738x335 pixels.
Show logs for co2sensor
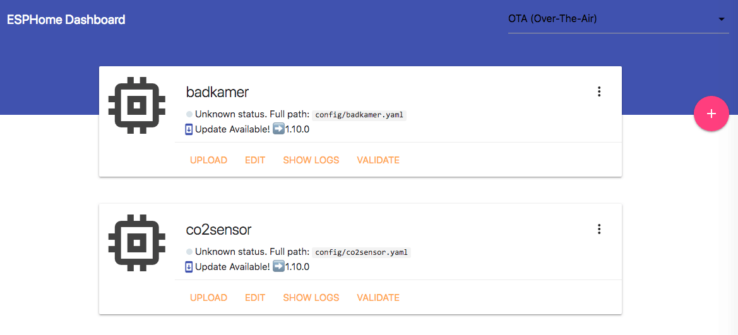[311, 298]
